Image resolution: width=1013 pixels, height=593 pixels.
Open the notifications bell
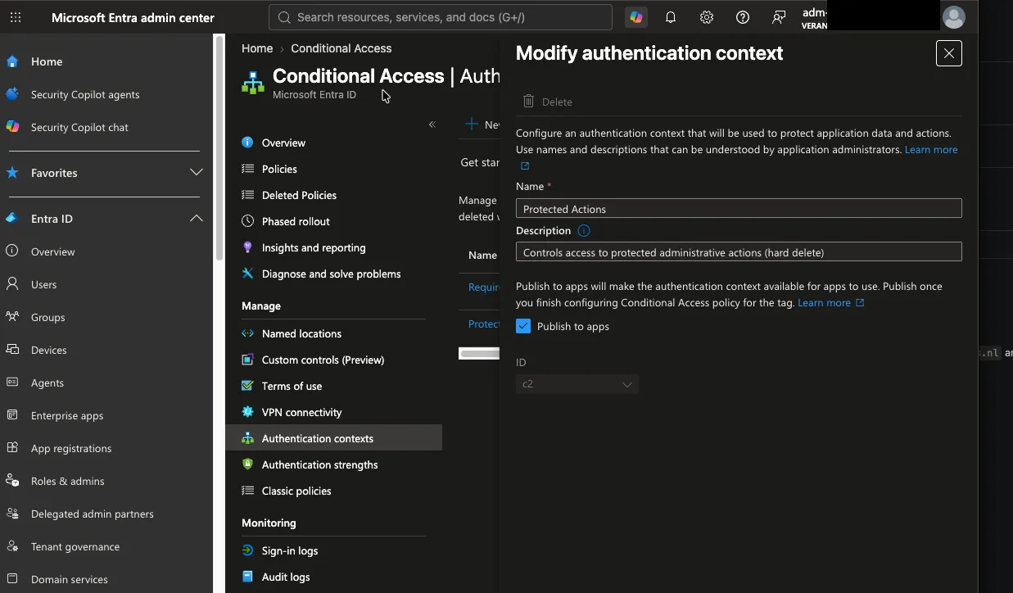[x=671, y=17]
